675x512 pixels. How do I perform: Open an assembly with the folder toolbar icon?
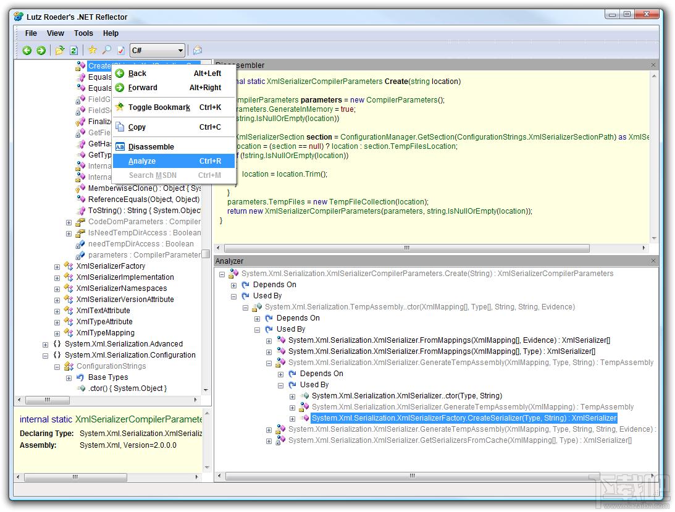[60, 51]
